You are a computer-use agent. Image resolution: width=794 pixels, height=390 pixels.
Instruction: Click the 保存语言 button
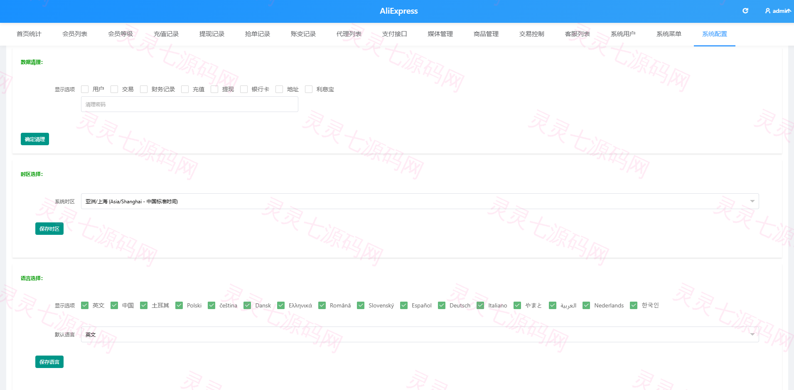[49, 362]
